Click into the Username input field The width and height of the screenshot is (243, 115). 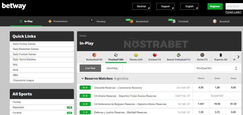tap(234, 6)
